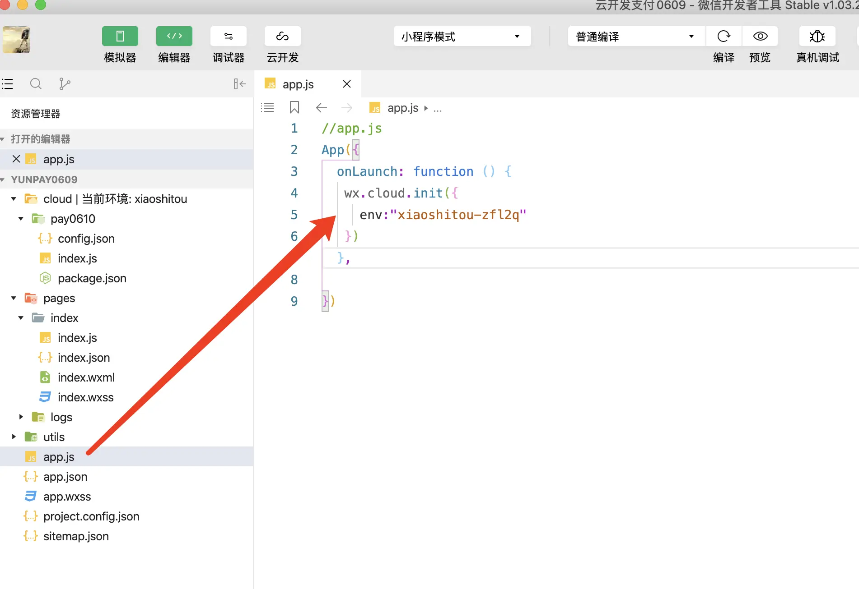Image resolution: width=859 pixels, height=589 pixels.
Task: Collapse the index folder arrow
Action: coord(21,318)
